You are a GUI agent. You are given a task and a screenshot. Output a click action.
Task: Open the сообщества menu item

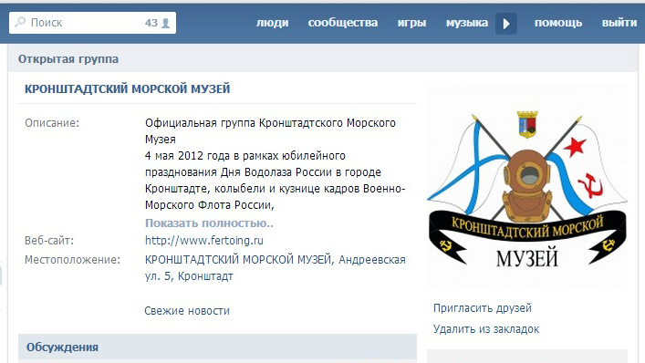(343, 23)
